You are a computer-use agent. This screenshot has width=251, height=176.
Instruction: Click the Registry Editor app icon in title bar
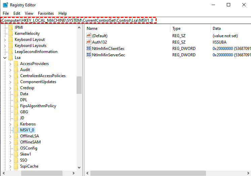5,5
